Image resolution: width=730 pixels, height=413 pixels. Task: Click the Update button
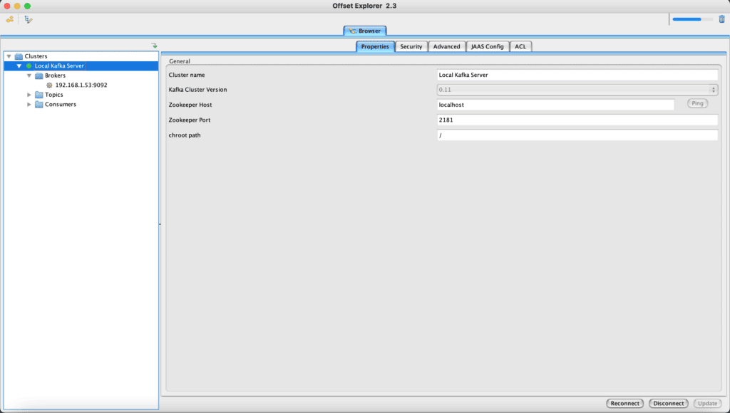point(708,403)
